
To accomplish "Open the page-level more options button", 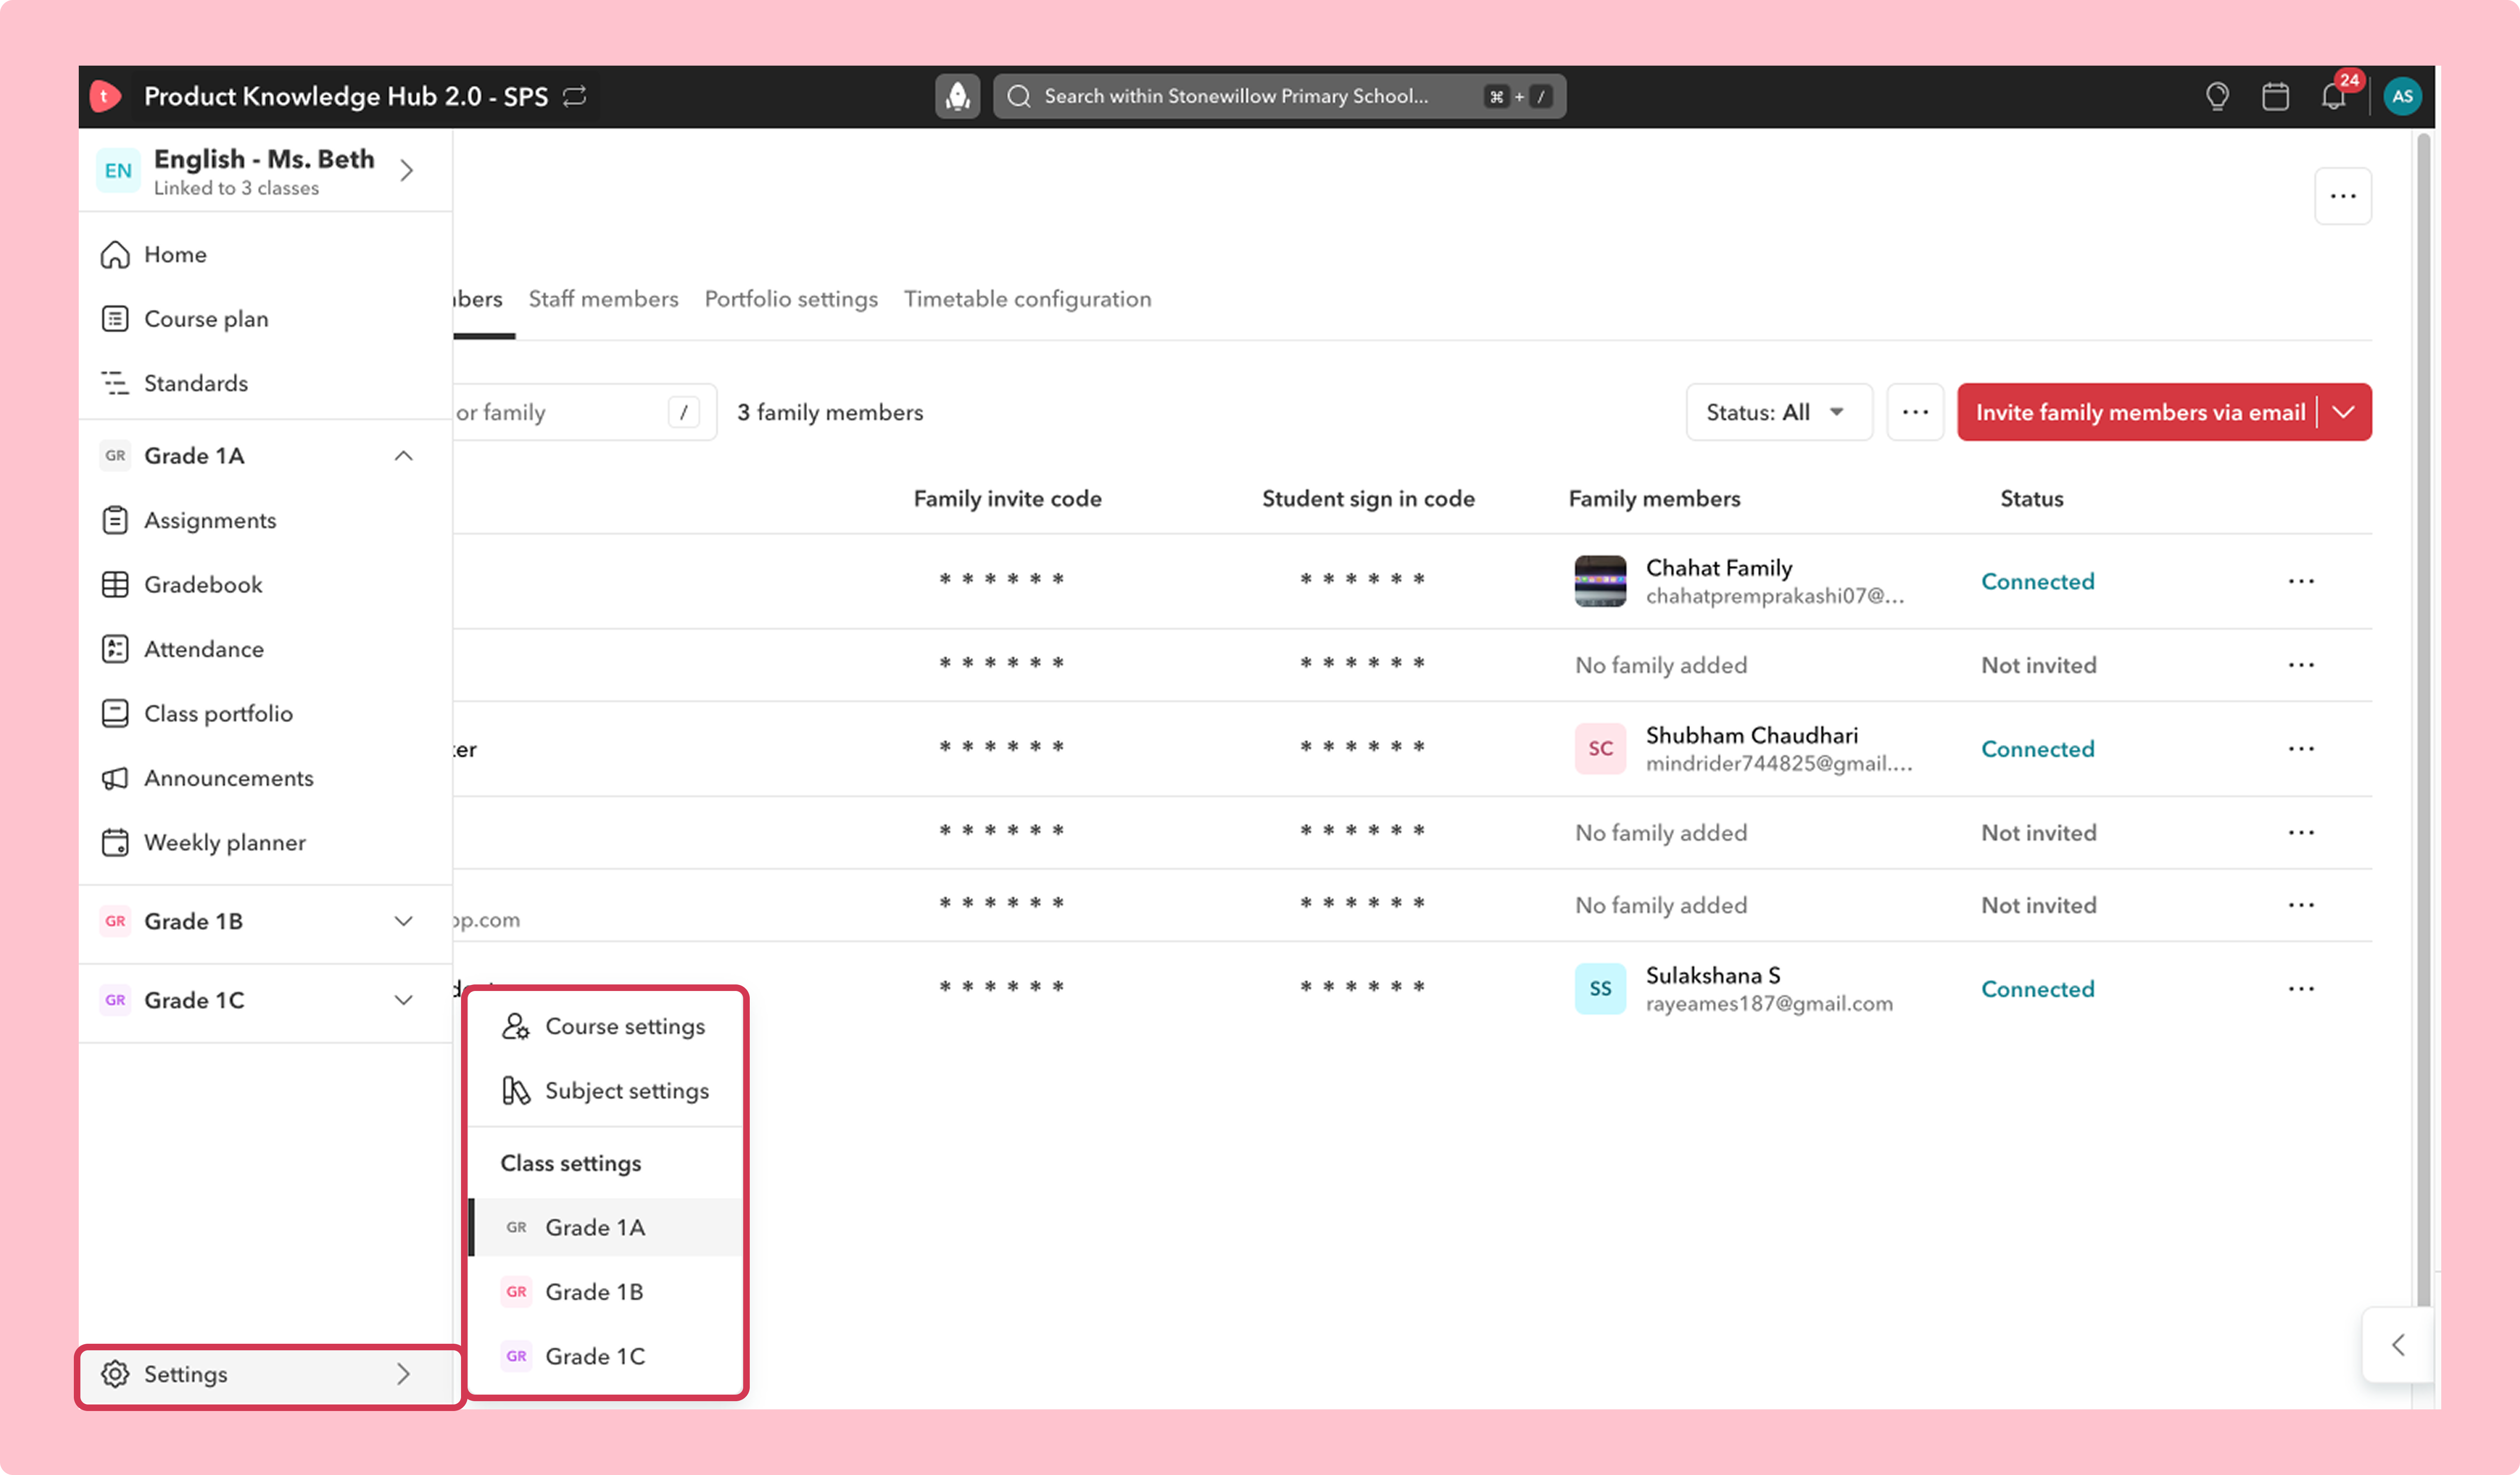I will [2343, 196].
